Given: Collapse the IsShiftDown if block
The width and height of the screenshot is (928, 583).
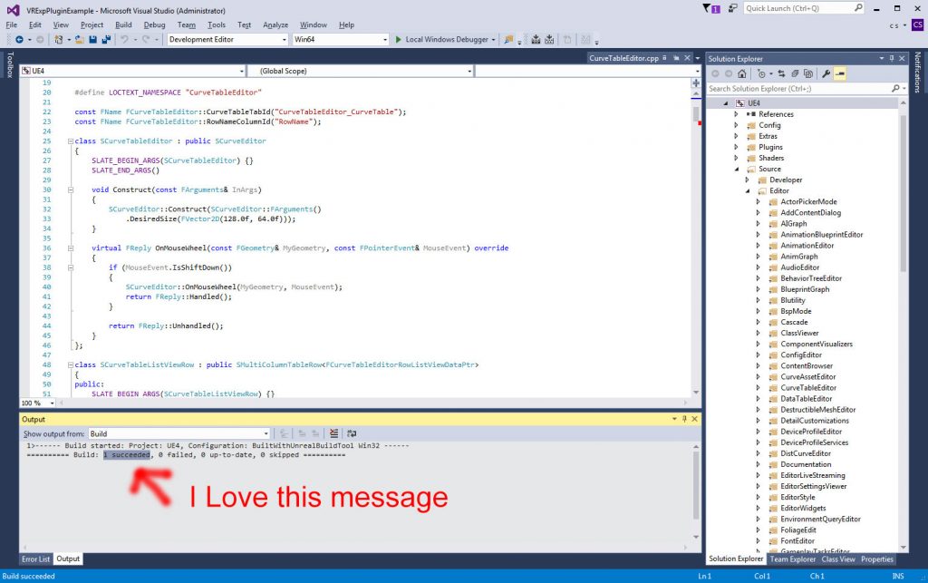Looking at the screenshot, I should (x=71, y=268).
